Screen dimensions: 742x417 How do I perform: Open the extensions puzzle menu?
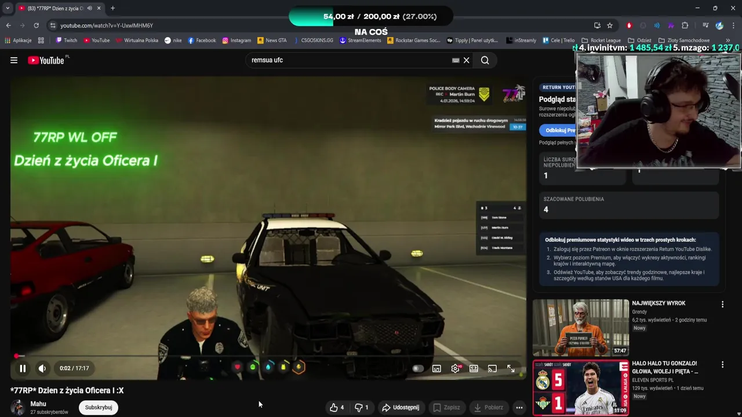click(685, 25)
